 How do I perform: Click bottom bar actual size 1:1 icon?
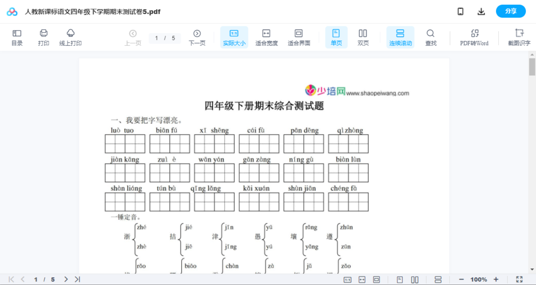coord(347,280)
